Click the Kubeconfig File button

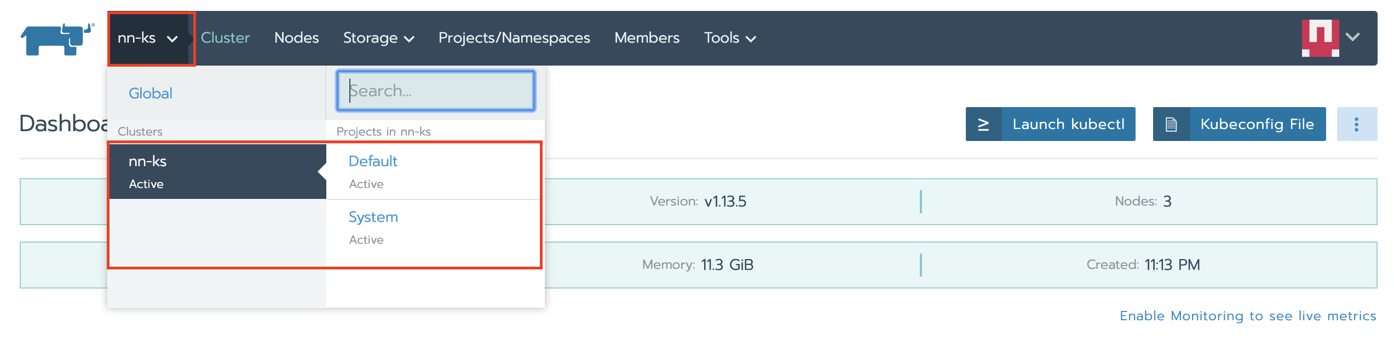click(1257, 125)
